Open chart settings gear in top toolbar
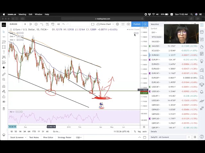 118,24
